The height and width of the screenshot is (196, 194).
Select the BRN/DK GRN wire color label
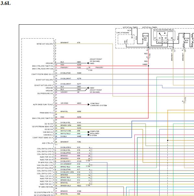tap(66, 125)
